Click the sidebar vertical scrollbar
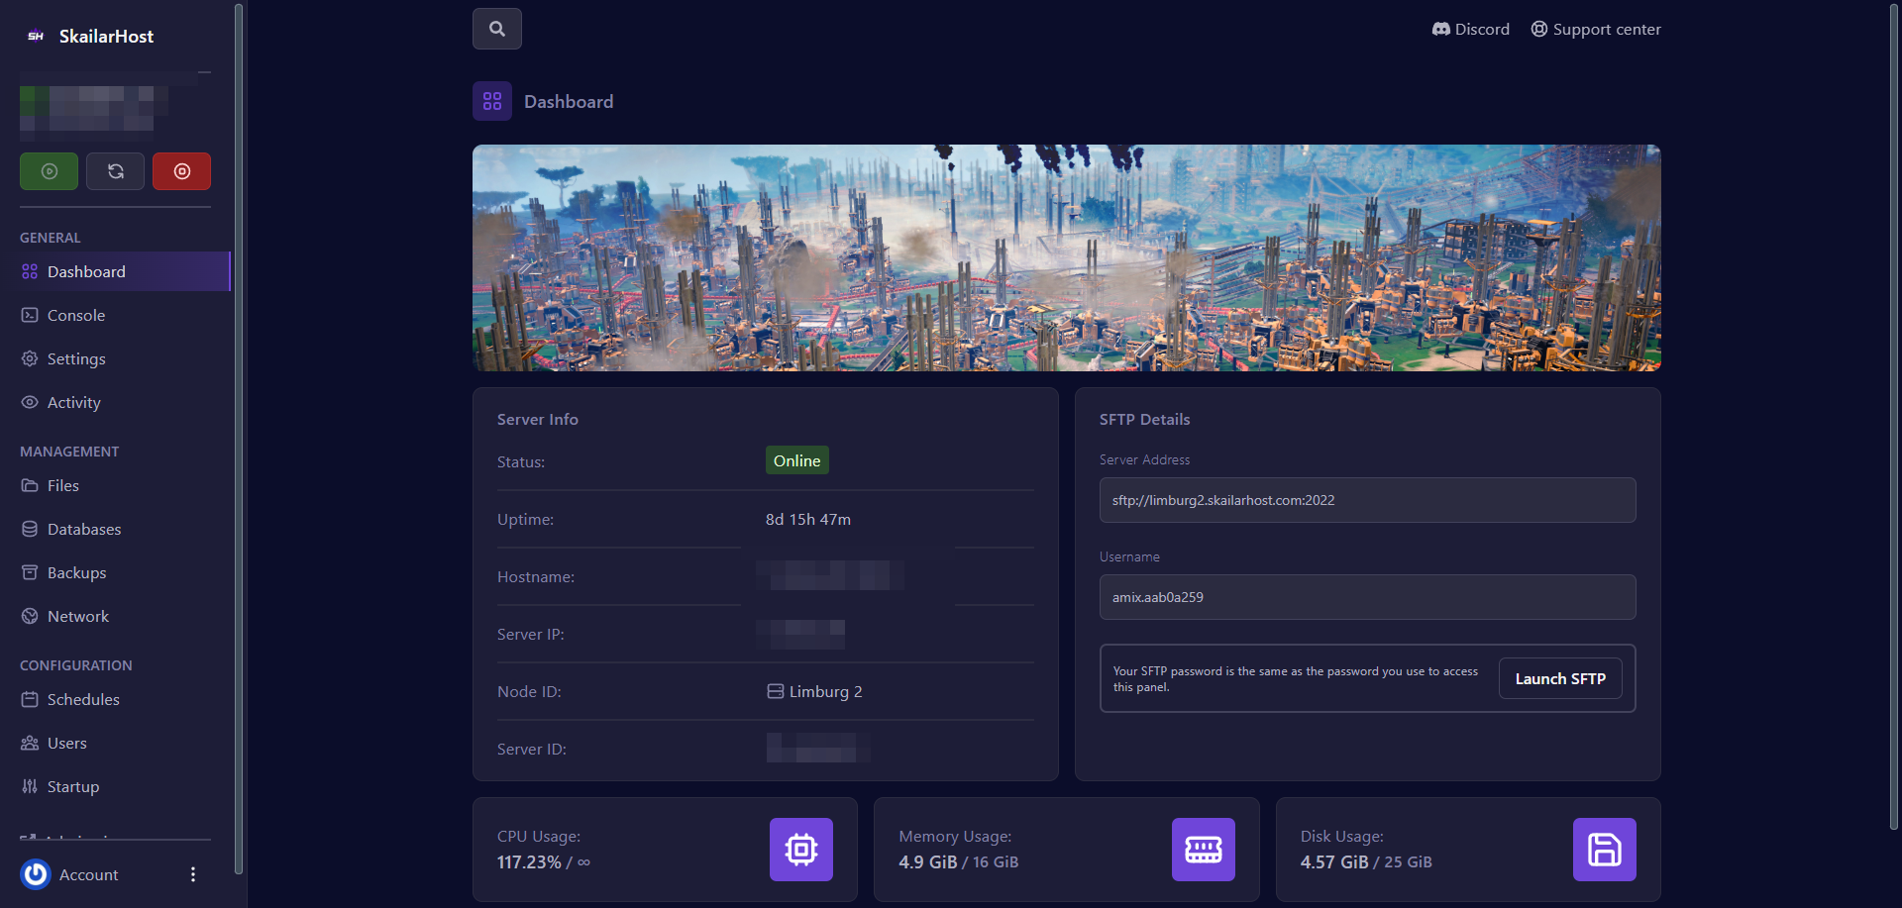Viewport: 1902px width, 908px height. pyautogui.click(x=238, y=436)
